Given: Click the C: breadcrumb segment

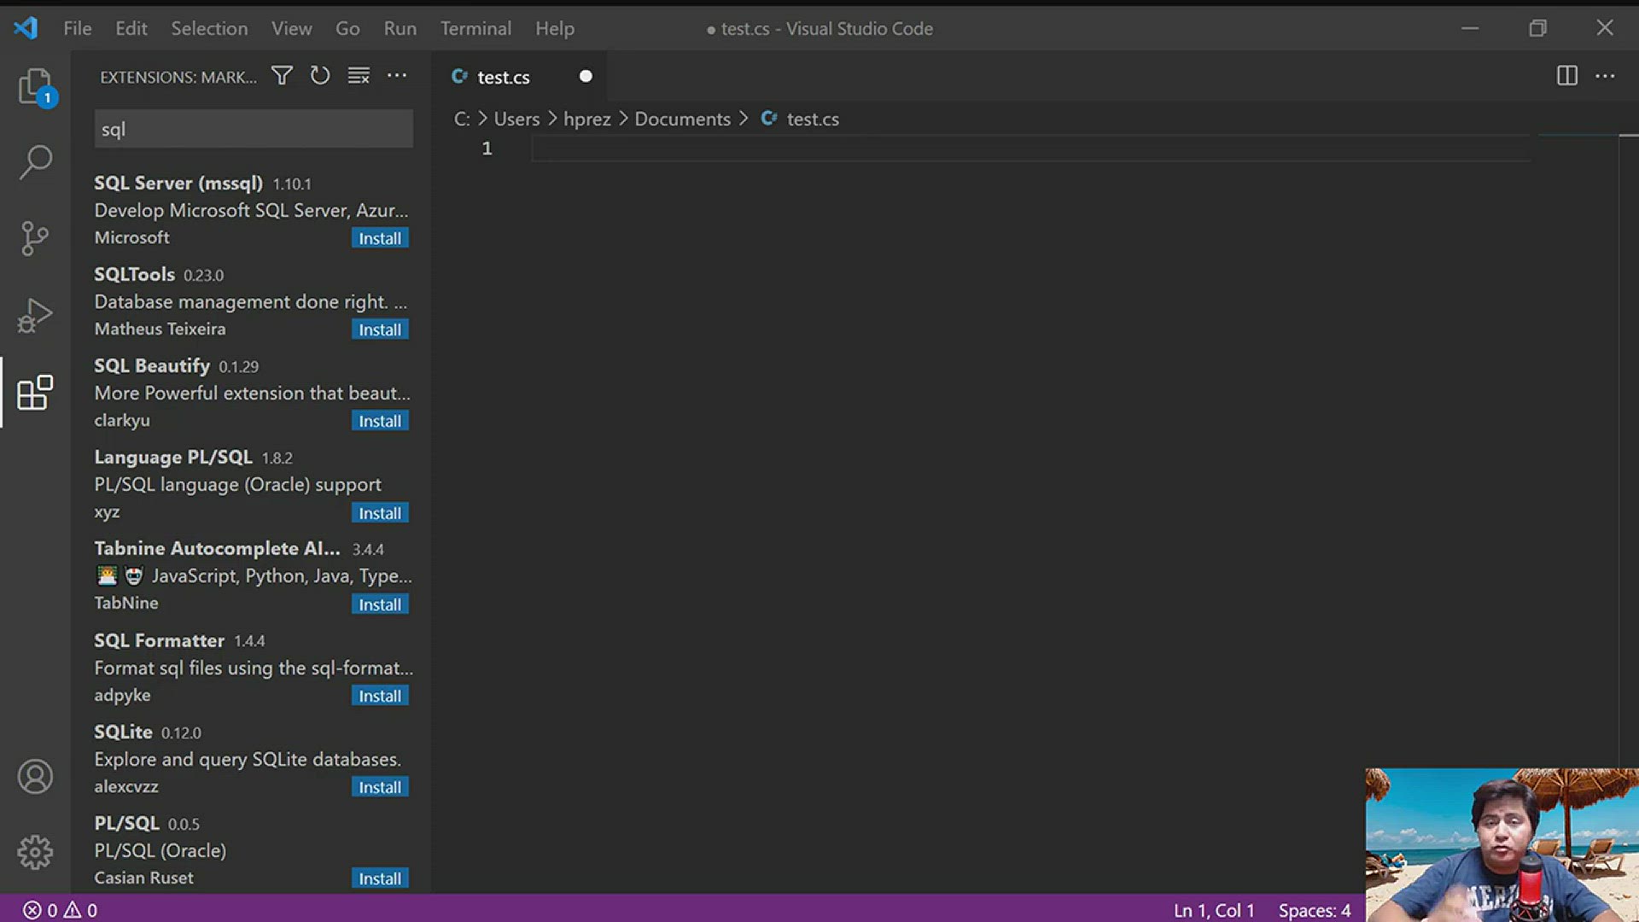Looking at the screenshot, I should [462, 119].
